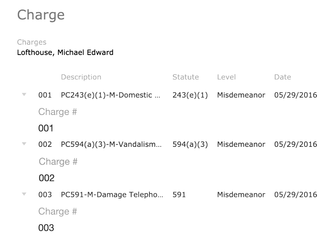The image size is (331, 249).
Task: Click statute 591 cell
Action: [179, 194]
